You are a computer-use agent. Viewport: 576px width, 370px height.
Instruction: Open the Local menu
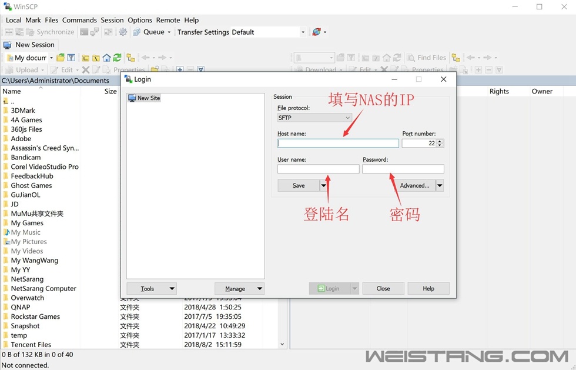pos(14,20)
